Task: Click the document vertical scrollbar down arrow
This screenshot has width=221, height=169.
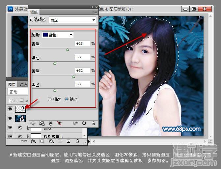Action: click(210, 136)
